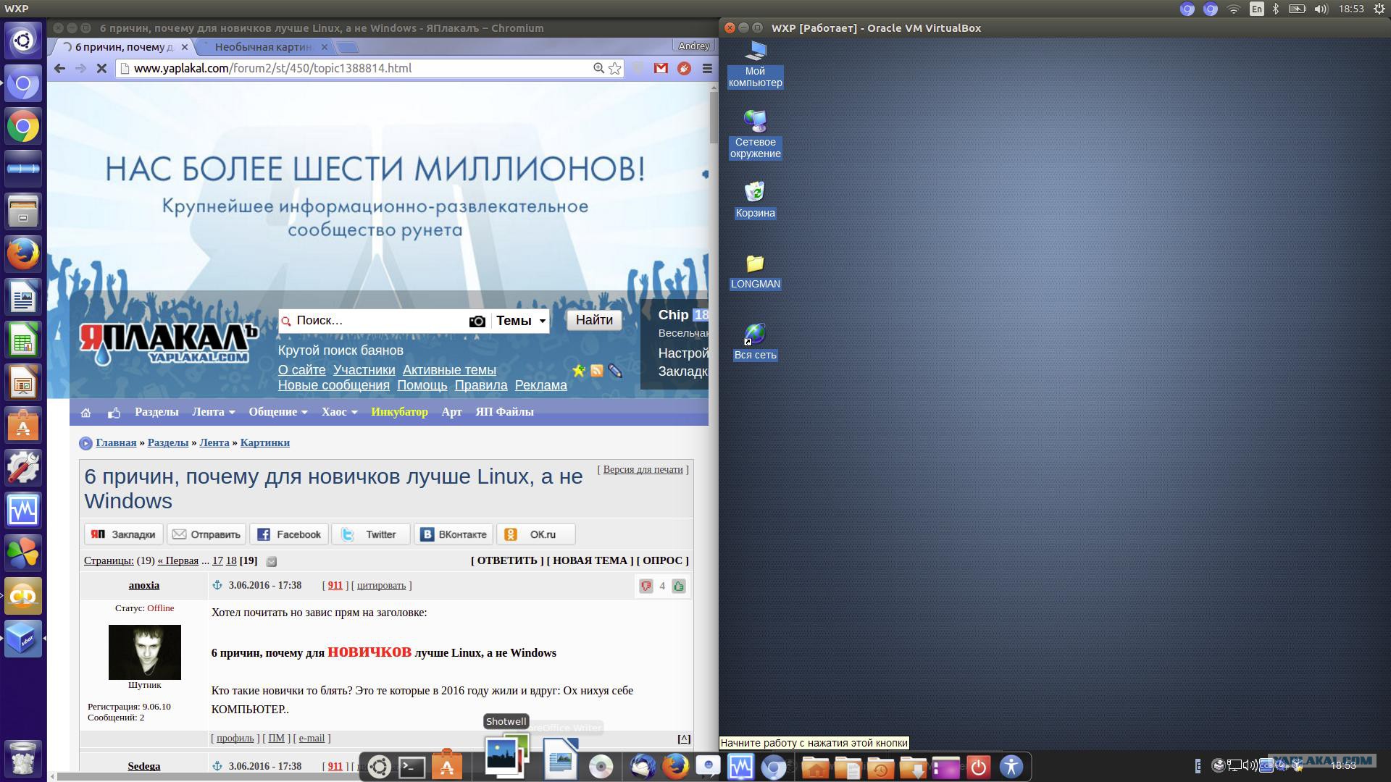Viewport: 1391px width, 782px height.
Task: Open Разделы in the site nav bar
Action: tap(156, 412)
